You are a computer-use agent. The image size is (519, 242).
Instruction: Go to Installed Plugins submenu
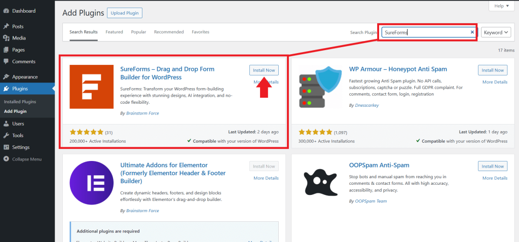[x=20, y=102]
